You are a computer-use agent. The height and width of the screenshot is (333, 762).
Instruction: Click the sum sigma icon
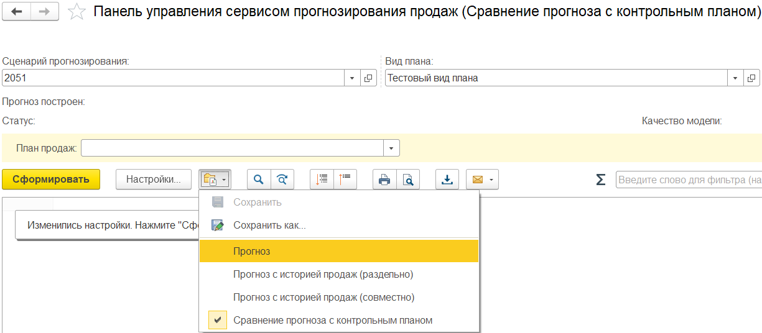600,180
